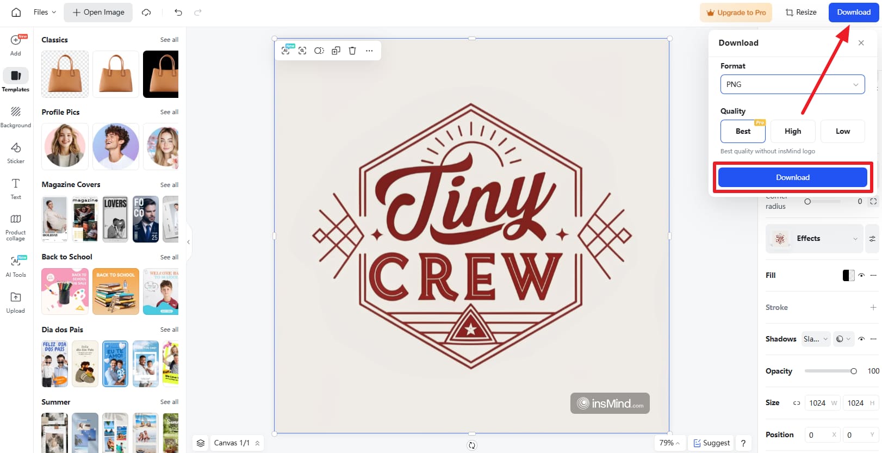Click the Suggest button

point(711,443)
